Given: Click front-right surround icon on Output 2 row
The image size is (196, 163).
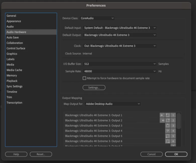Looking at the screenshot, I should pos(168,121).
